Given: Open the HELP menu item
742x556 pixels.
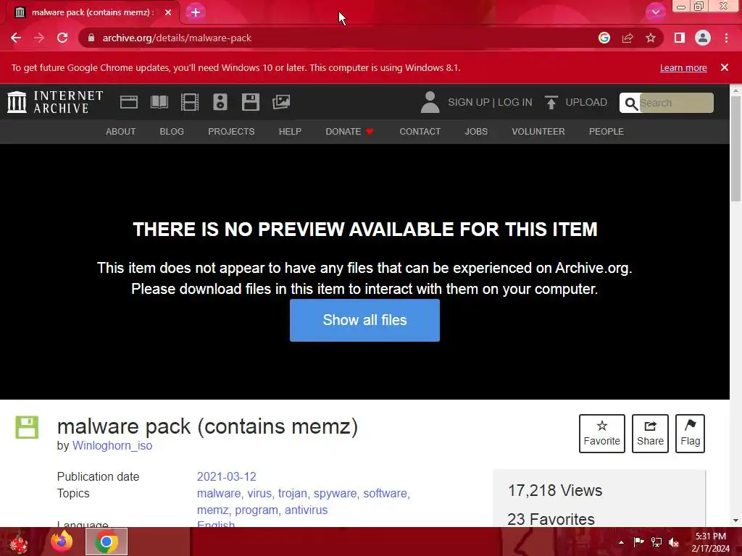Looking at the screenshot, I should coord(290,132).
